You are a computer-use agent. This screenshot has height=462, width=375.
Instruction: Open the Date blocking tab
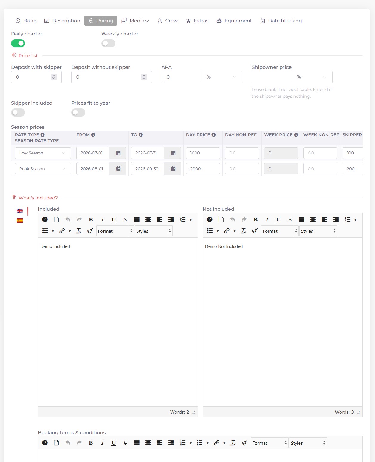pyautogui.click(x=281, y=21)
